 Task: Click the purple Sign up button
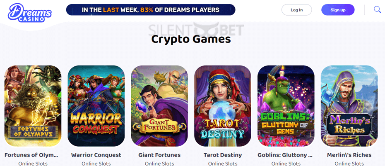[338, 10]
